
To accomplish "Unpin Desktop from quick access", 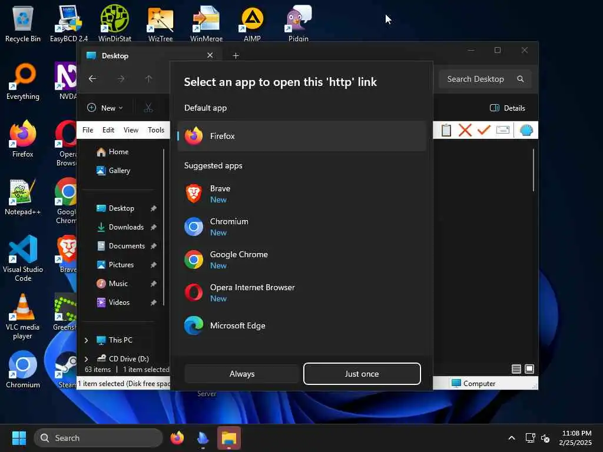I will (x=154, y=208).
